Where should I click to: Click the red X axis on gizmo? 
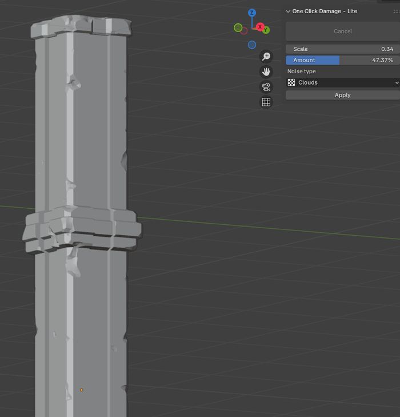click(x=260, y=27)
